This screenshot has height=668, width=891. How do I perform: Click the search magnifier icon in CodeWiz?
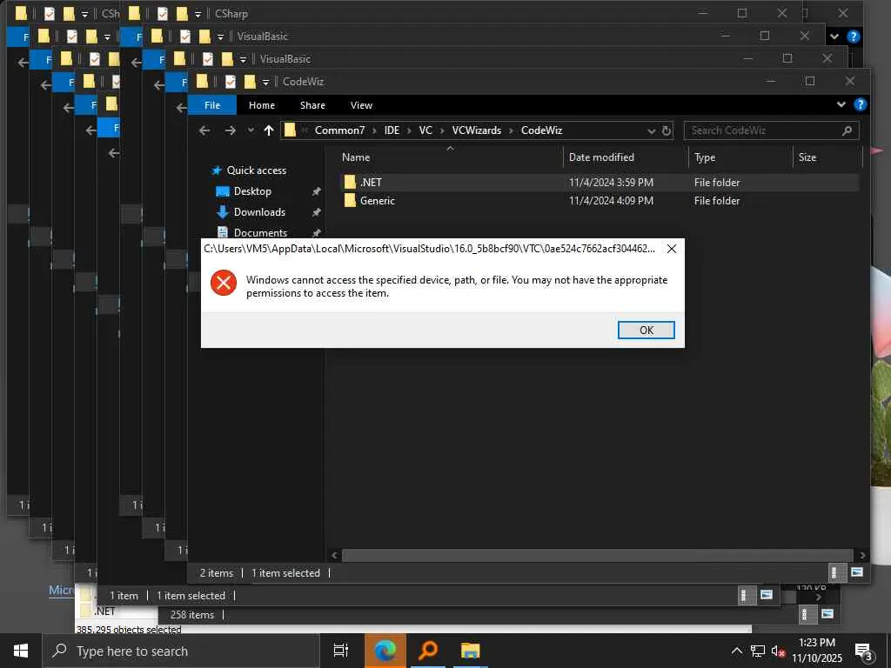847,130
